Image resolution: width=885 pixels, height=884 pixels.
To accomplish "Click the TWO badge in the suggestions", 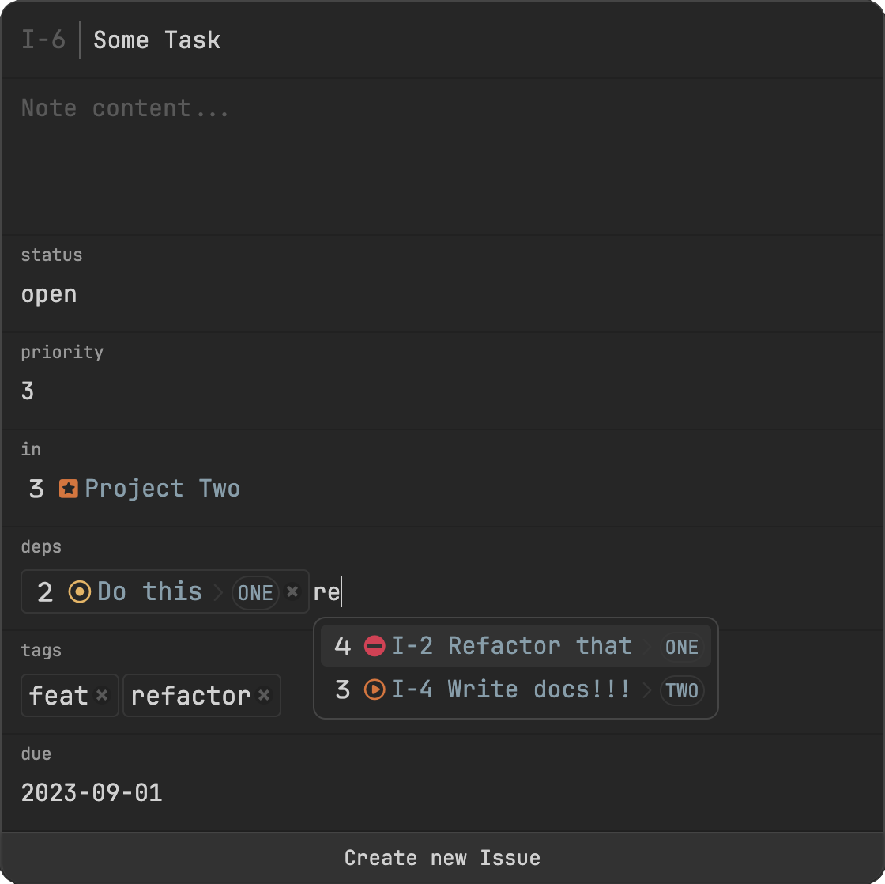I will [682, 690].
